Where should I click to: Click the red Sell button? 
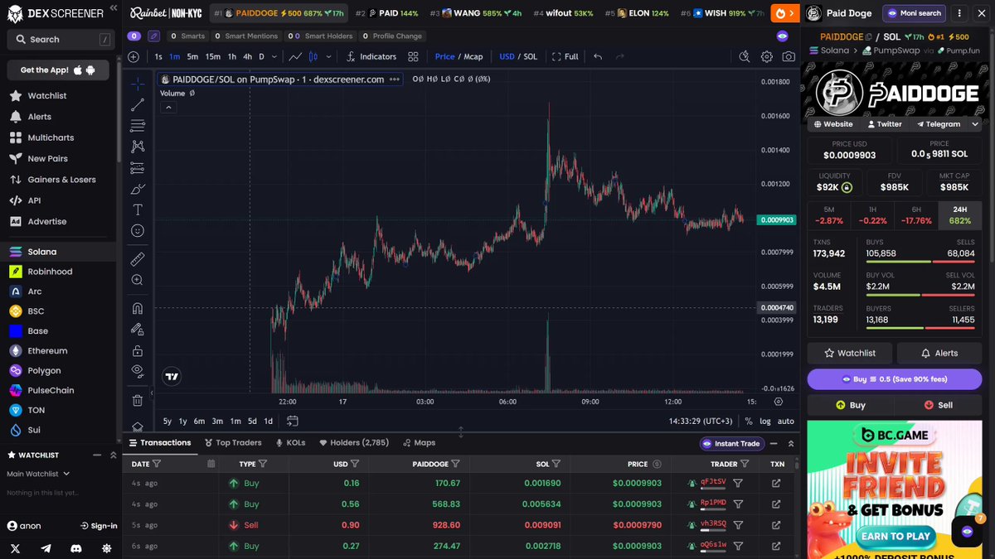(x=939, y=405)
